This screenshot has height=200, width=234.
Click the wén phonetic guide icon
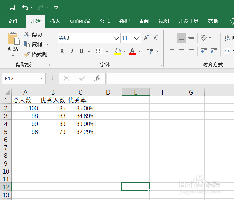coord(150,51)
